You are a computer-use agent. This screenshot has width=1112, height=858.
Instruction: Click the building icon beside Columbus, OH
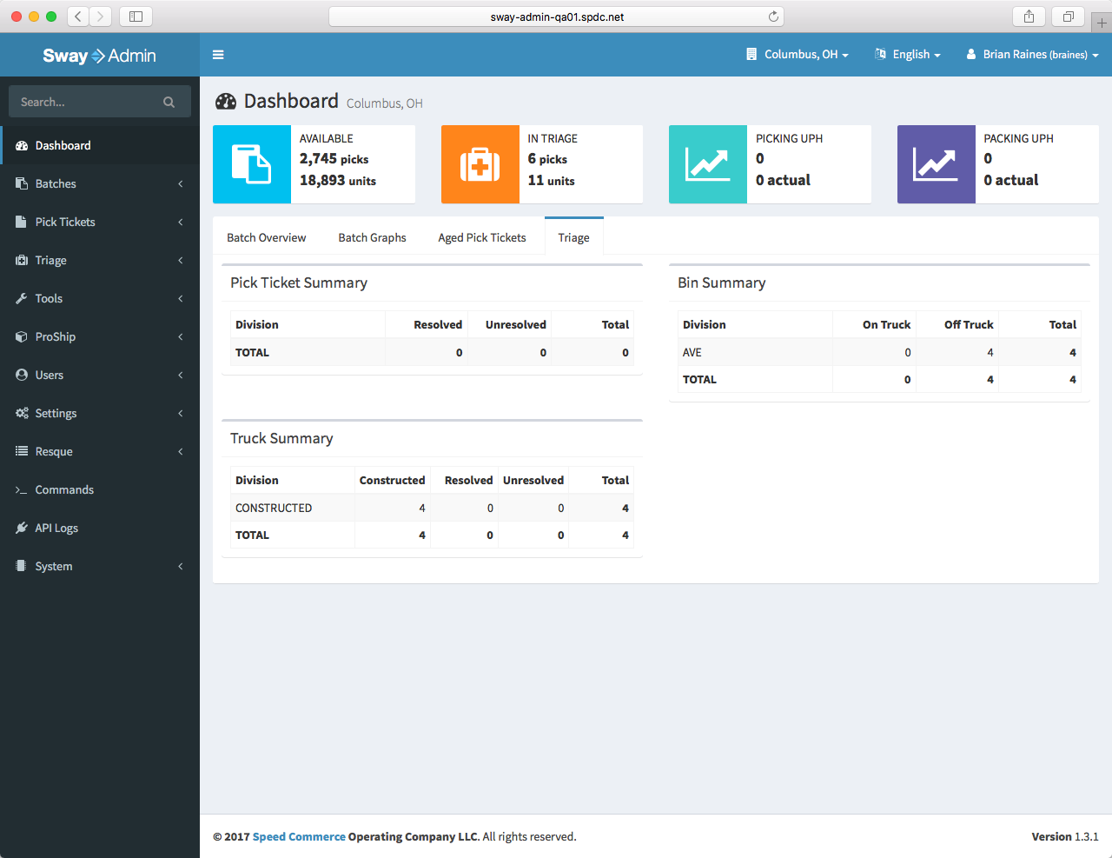[x=751, y=54]
